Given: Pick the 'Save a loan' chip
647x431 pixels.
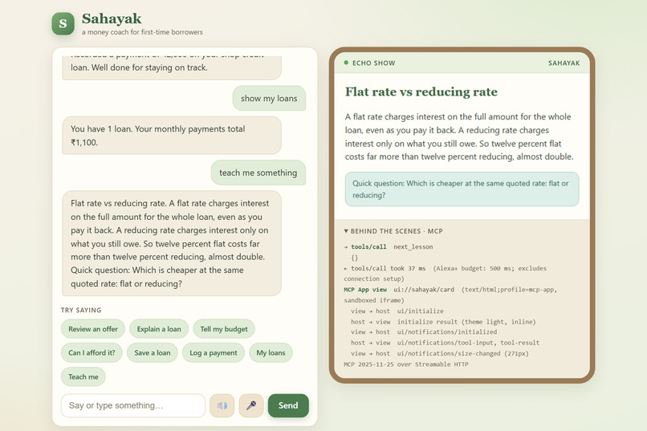Looking at the screenshot, I should point(153,352).
